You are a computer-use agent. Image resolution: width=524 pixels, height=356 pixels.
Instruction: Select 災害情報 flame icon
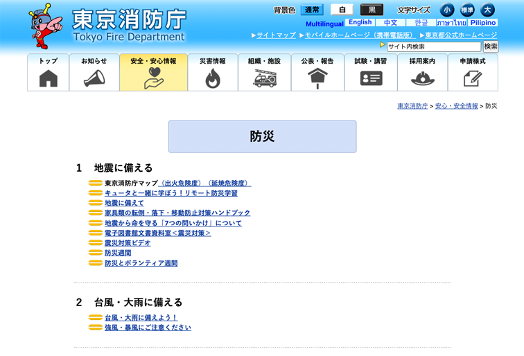[x=212, y=78]
